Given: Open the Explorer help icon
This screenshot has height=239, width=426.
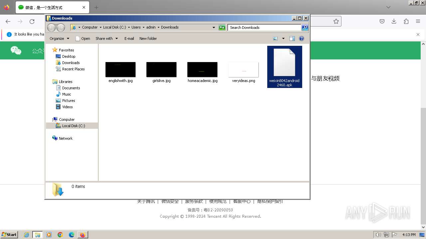Looking at the screenshot, I should pos(302,39).
